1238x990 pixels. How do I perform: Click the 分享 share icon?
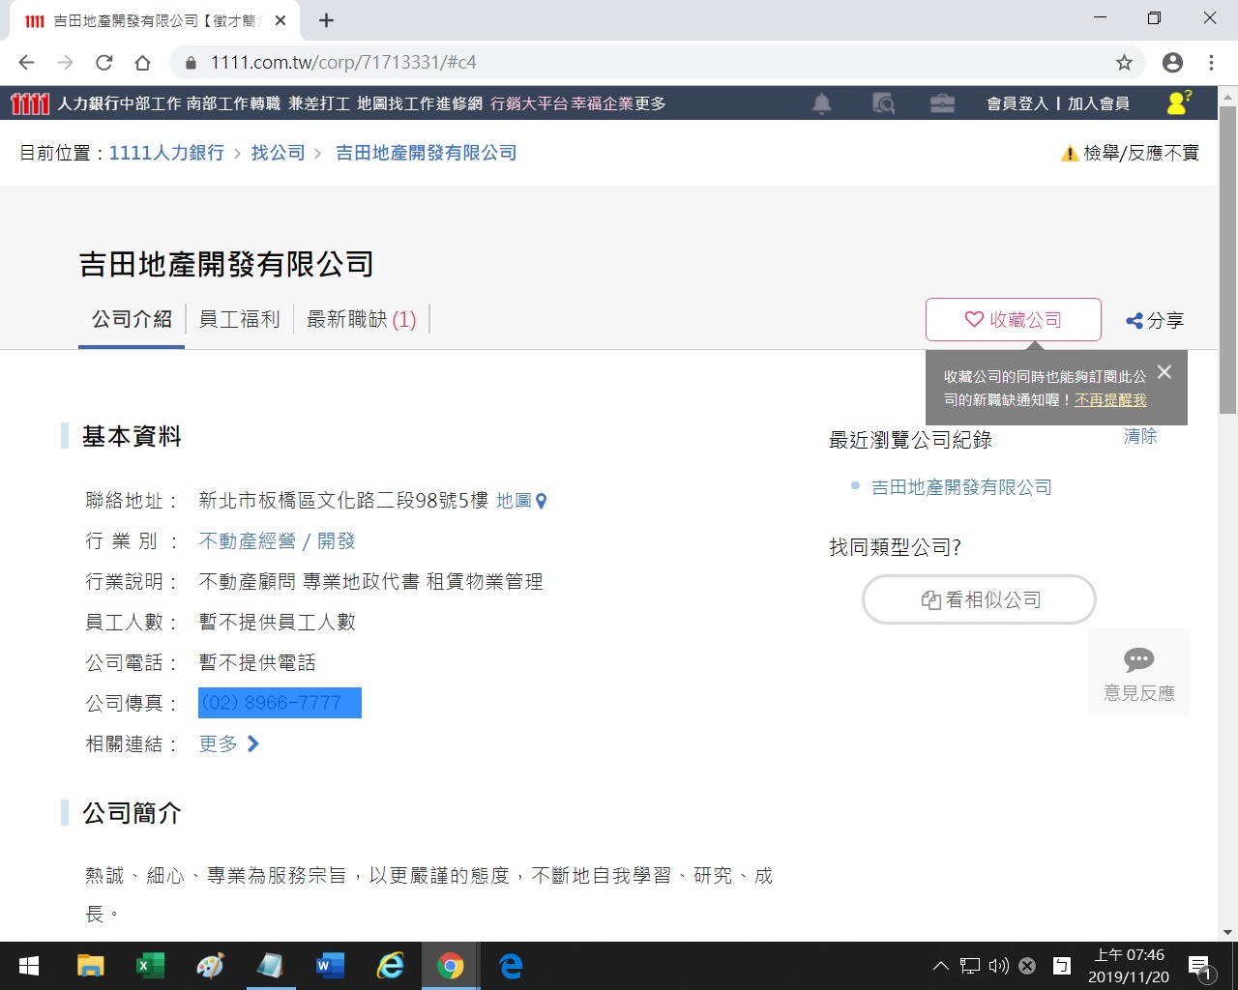[1155, 321]
